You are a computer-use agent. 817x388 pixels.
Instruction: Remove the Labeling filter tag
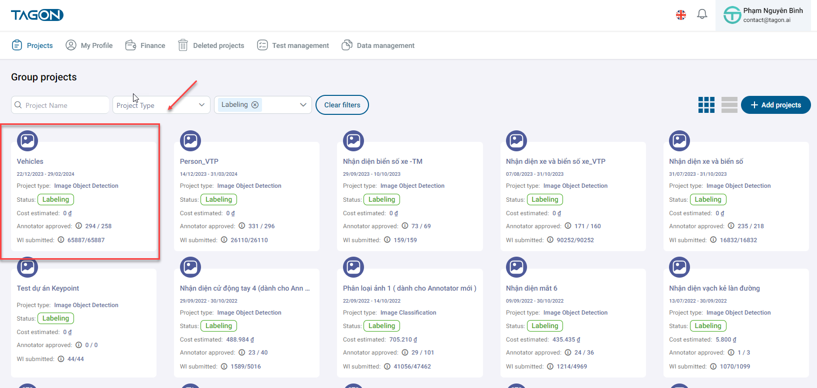pyautogui.click(x=255, y=105)
